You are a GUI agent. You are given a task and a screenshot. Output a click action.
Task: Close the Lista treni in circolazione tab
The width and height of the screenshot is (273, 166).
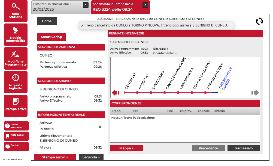[86, 5]
